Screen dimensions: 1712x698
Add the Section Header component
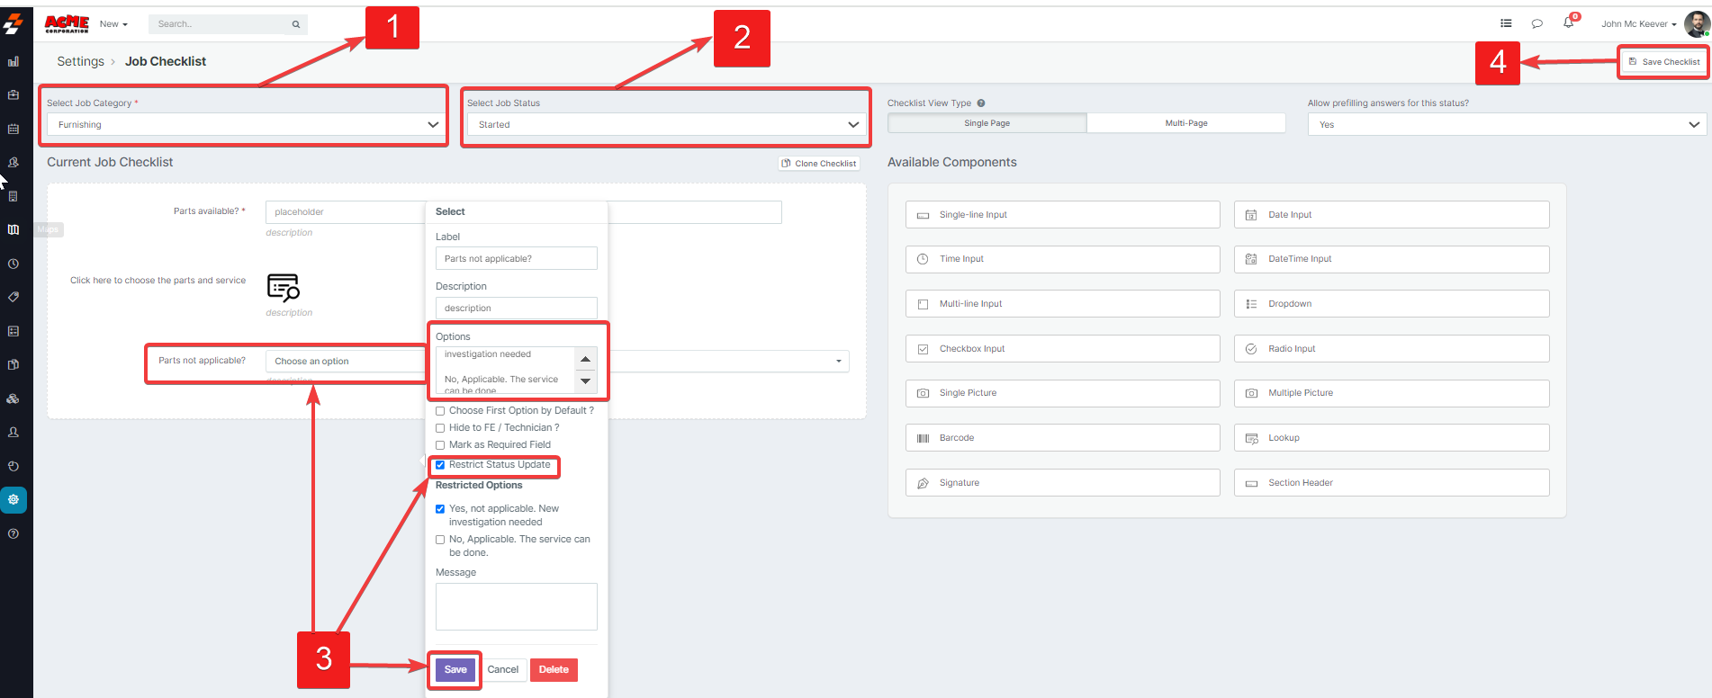tap(1392, 483)
